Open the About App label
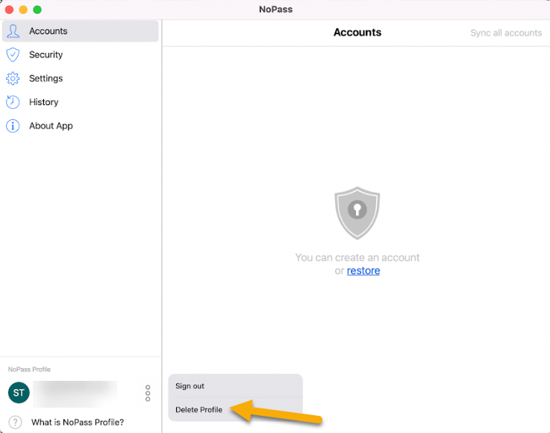 (51, 126)
